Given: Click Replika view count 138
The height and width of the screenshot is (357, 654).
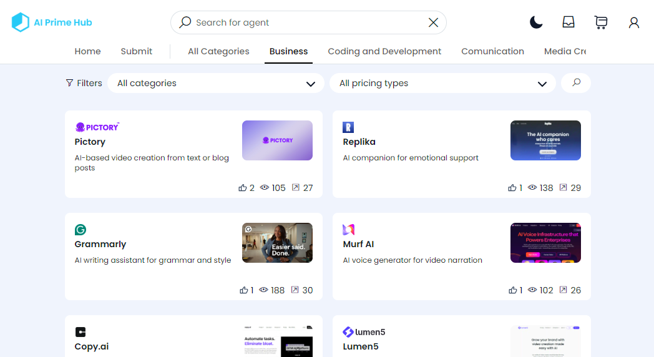Looking at the screenshot, I should (547, 188).
